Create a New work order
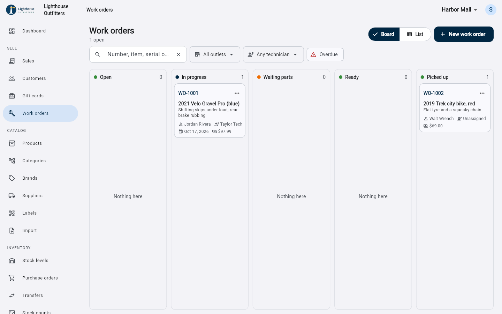 tap(464, 34)
